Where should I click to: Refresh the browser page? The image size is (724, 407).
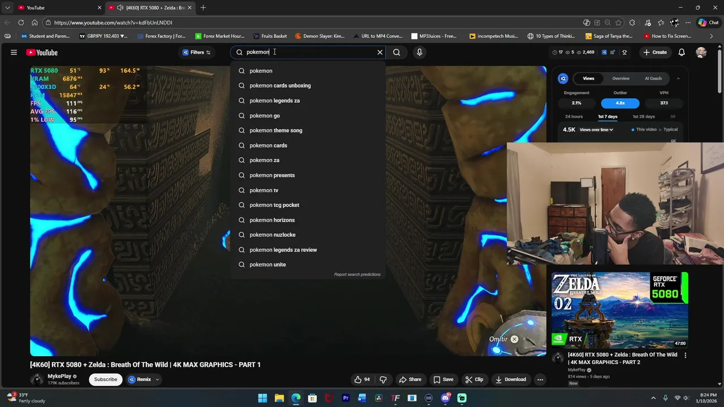click(21, 23)
